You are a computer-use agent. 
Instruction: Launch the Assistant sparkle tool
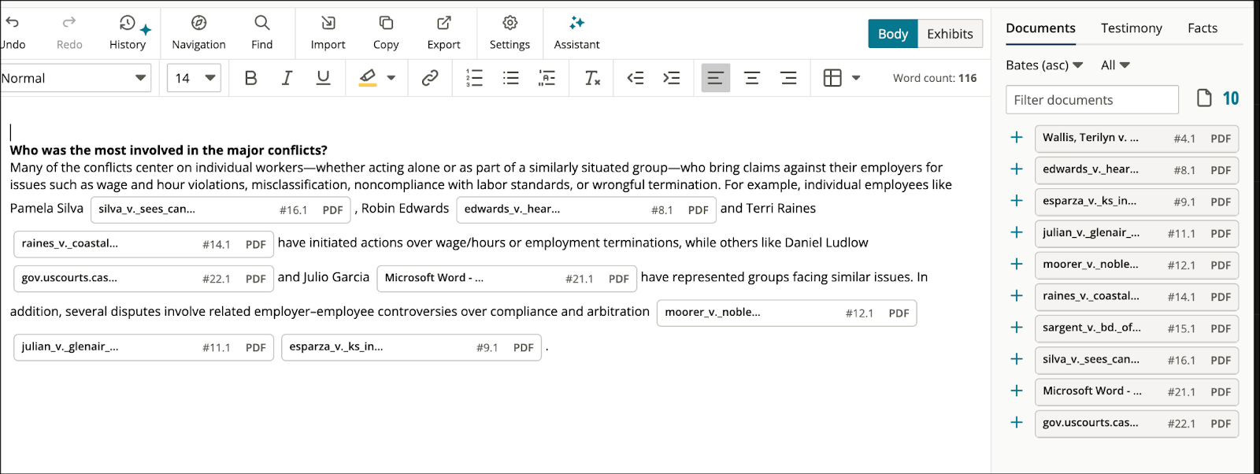(x=577, y=33)
